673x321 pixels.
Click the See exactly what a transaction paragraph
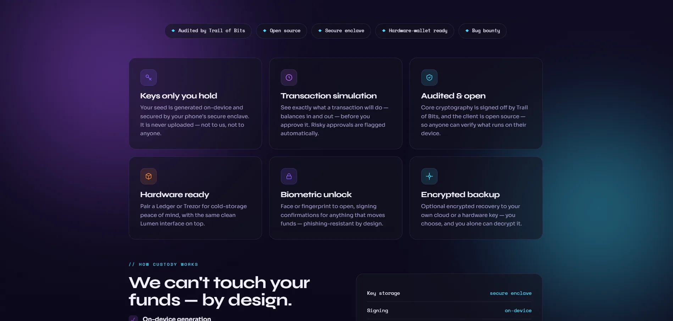pyautogui.click(x=334, y=120)
